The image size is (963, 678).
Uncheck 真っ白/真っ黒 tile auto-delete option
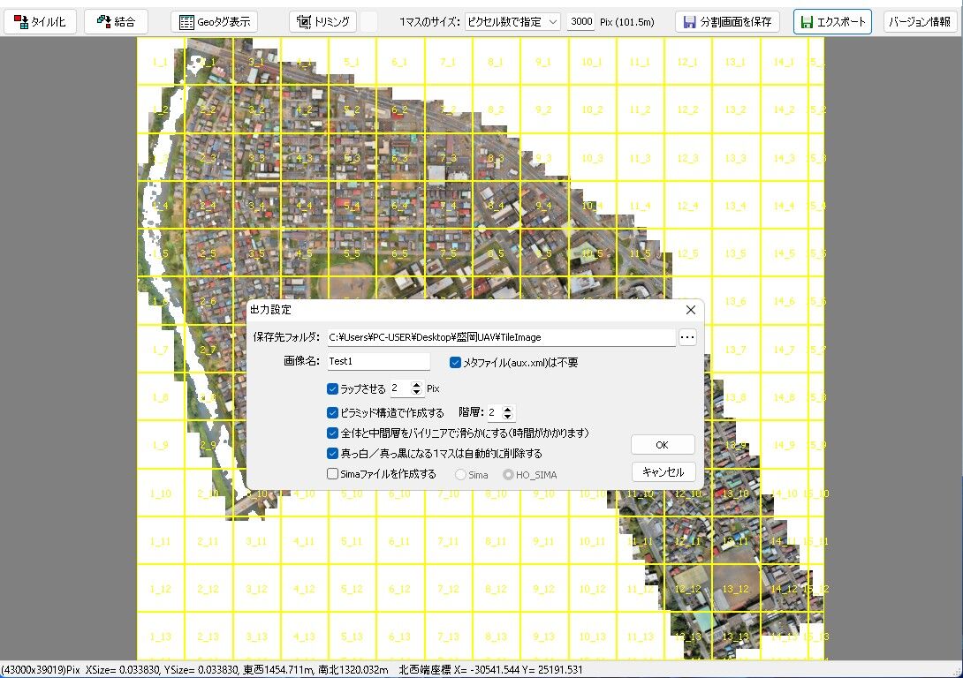pyautogui.click(x=333, y=452)
